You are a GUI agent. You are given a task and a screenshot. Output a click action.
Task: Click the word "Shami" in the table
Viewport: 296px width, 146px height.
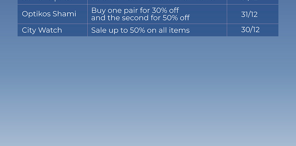tap(64, 14)
